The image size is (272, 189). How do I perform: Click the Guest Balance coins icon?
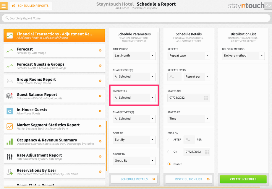click(x=10, y=96)
